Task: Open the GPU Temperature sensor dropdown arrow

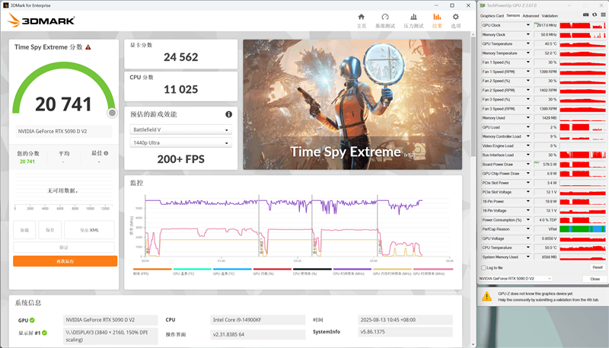Action: (528, 43)
